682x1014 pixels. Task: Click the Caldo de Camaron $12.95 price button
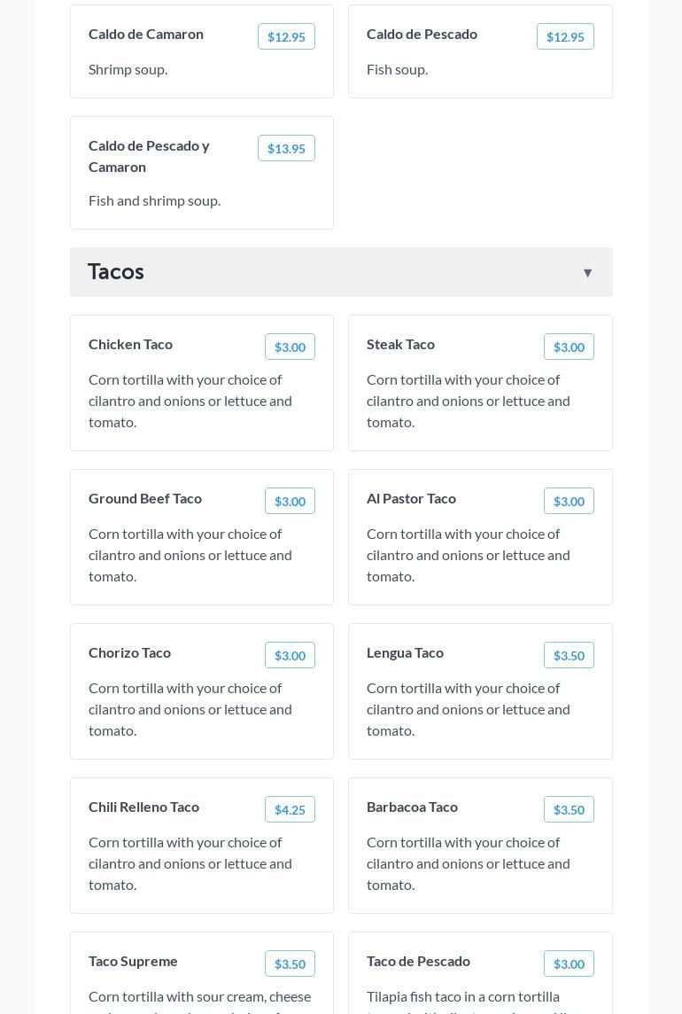point(286,36)
